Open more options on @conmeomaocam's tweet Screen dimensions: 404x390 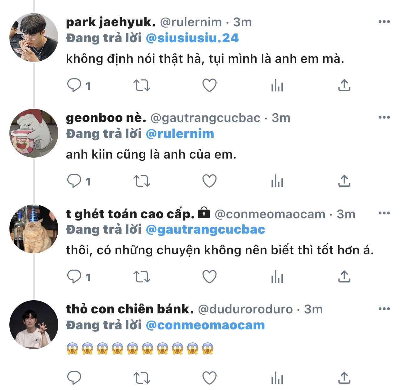[x=384, y=213]
